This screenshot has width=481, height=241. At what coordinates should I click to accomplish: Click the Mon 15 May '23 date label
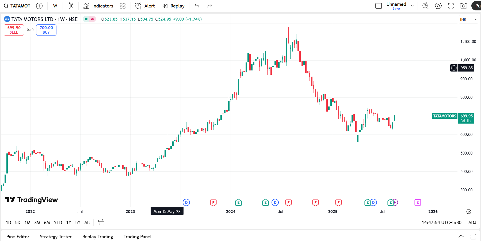167,211
